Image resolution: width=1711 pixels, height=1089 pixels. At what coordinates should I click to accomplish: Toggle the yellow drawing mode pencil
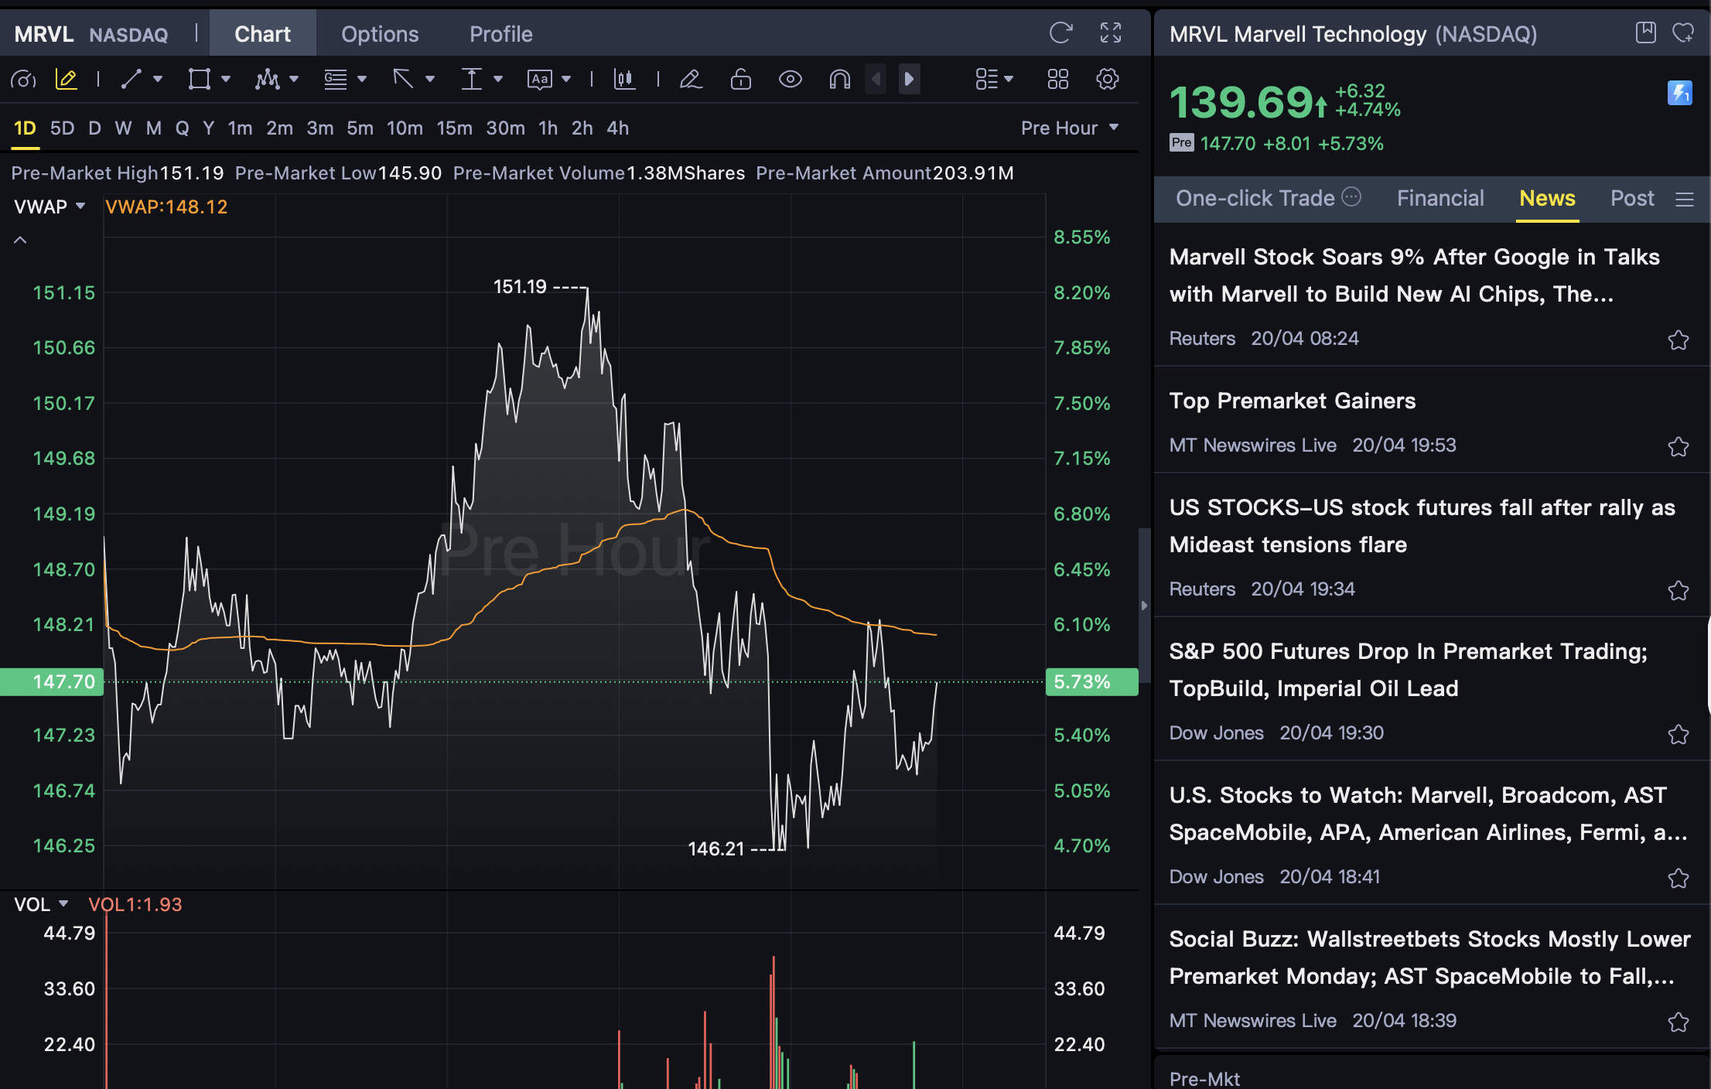click(x=67, y=79)
